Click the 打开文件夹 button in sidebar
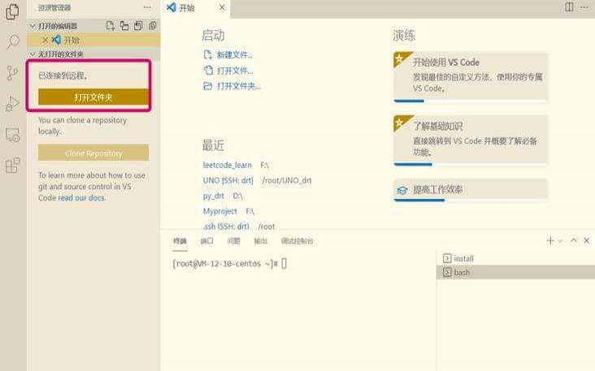 click(93, 97)
